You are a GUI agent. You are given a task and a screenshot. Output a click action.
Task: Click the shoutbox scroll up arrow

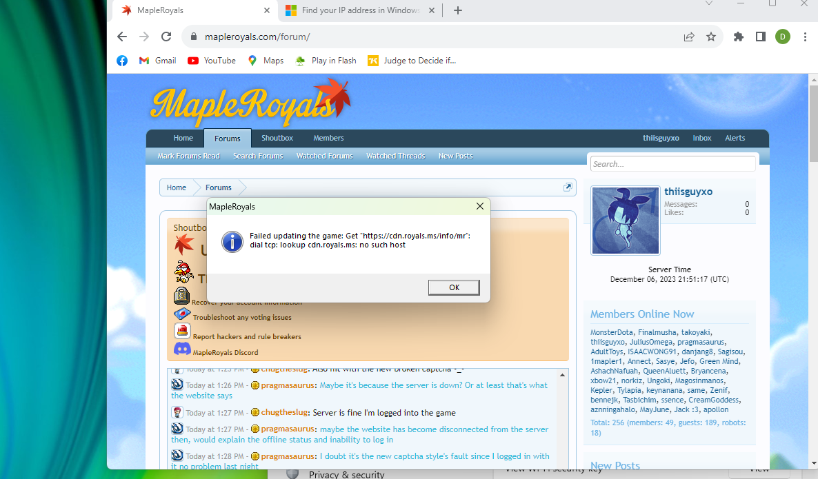pyautogui.click(x=562, y=376)
